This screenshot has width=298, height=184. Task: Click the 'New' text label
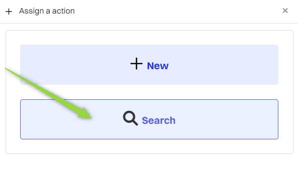(x=158, y=66)
